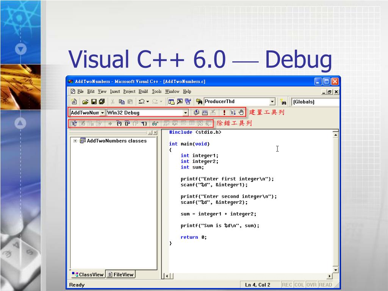Open the Build menu

pos(143,91)
